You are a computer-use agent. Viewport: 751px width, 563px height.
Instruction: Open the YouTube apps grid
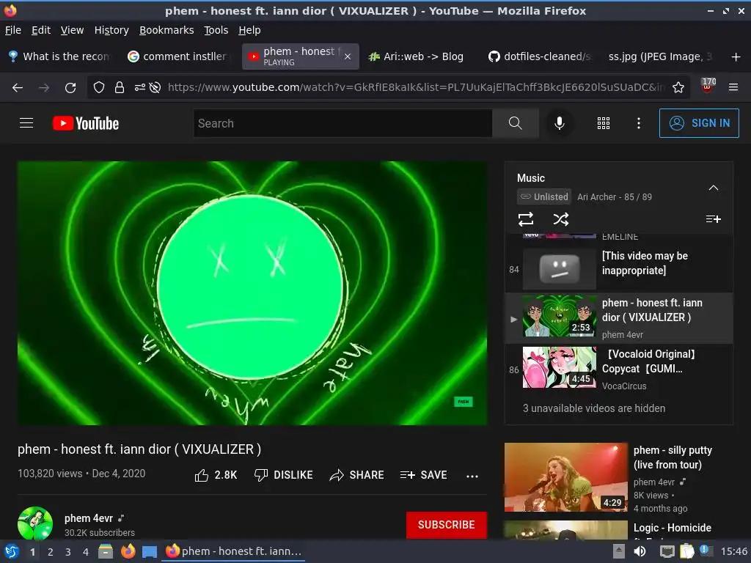[604, 123]
